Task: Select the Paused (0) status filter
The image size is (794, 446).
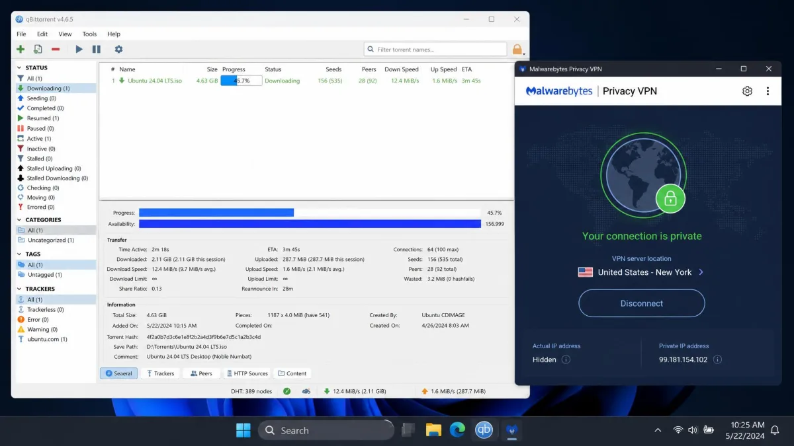Action: coord(57,128)
